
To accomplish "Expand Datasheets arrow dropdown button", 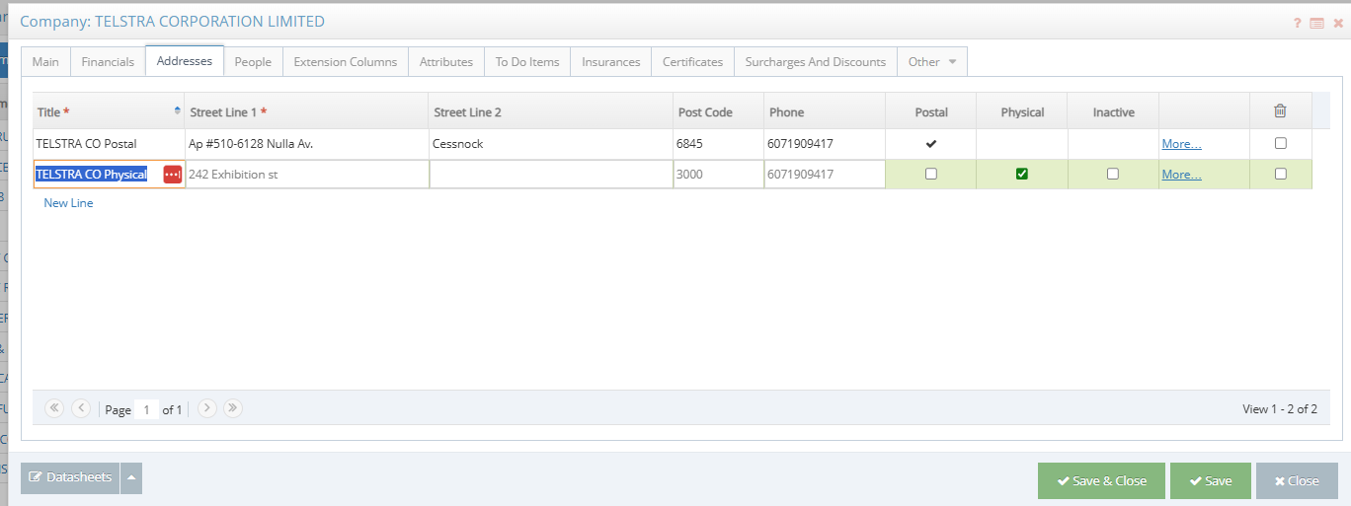I will click(x=131, y=478).
